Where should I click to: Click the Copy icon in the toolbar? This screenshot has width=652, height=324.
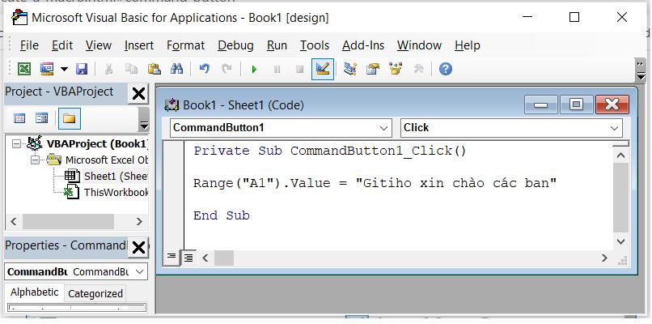[131, 69]
